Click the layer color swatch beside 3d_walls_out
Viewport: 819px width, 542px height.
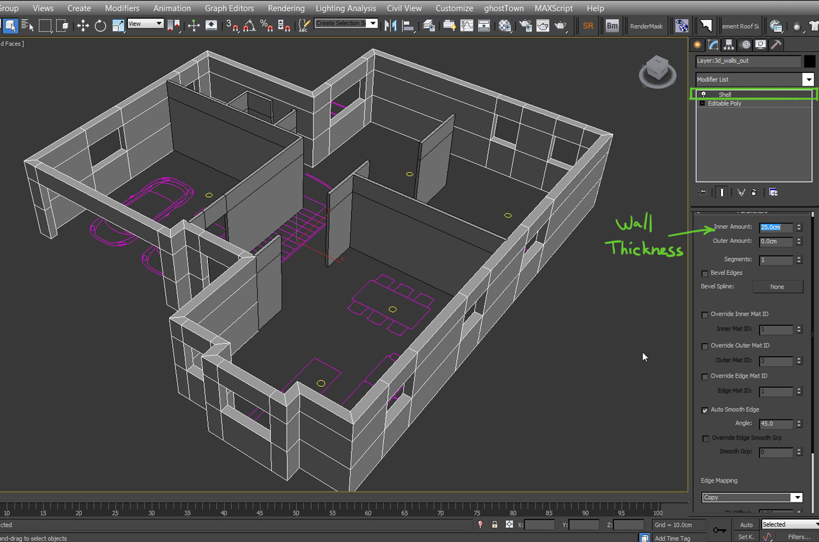pyautogui.click(x=809, y=61)
